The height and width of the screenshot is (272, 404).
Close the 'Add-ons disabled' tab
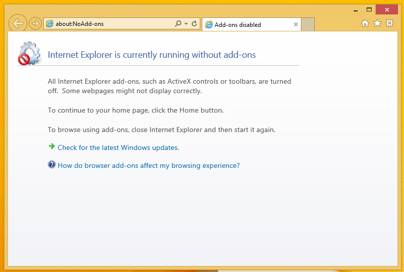click(296, 24)
